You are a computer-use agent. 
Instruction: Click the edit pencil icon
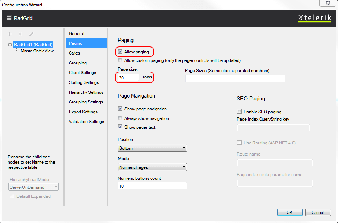coord(31,34)
